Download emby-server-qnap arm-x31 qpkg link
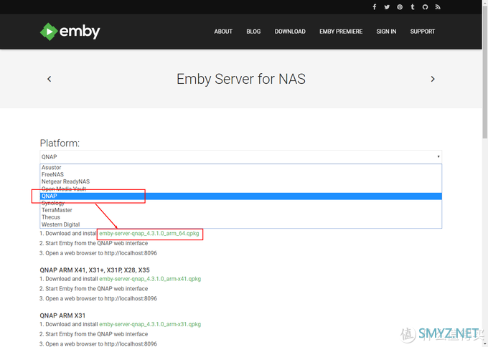The height and width of the screenshot is (347, 488). 150,324
